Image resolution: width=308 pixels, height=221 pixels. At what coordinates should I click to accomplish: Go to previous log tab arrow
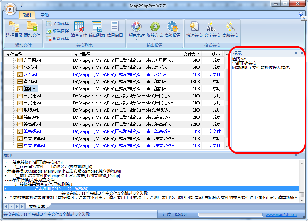pos(11,206)
